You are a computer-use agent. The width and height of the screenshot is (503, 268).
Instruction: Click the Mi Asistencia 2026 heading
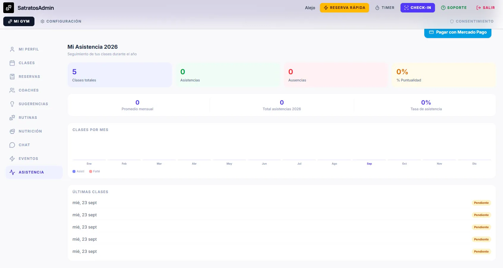[92, 47]
